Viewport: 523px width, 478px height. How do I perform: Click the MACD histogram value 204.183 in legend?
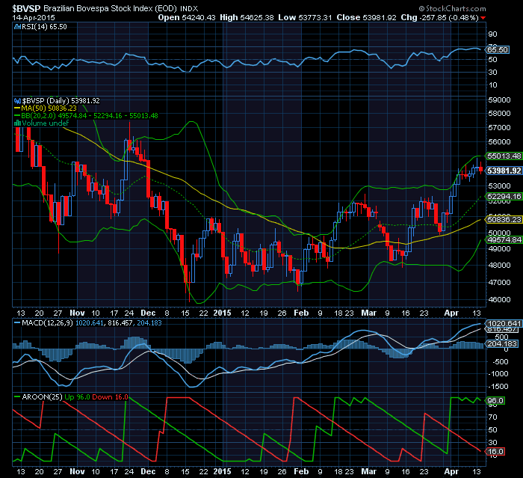[x=149, y=323]
